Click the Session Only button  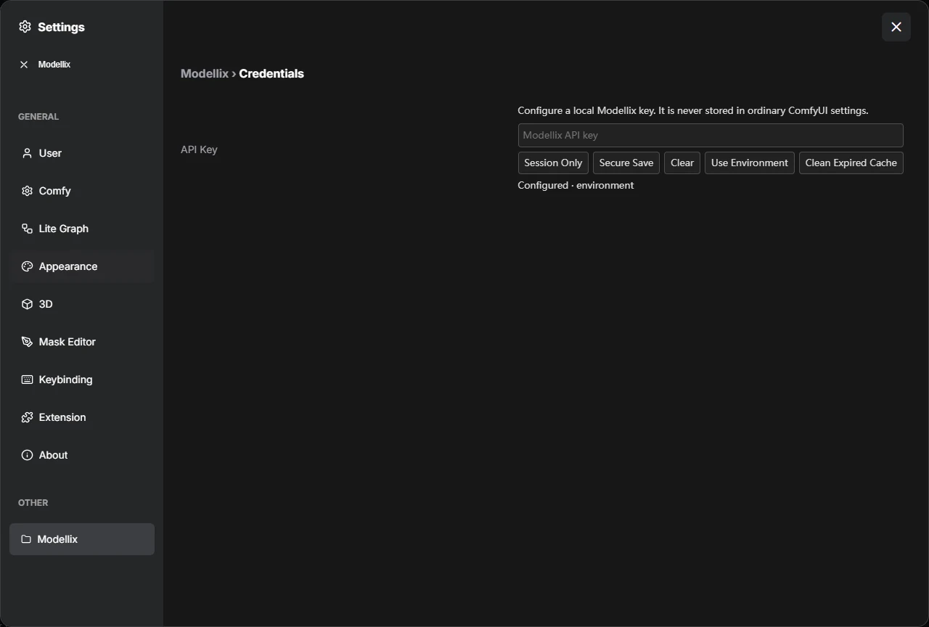(553, 163)
